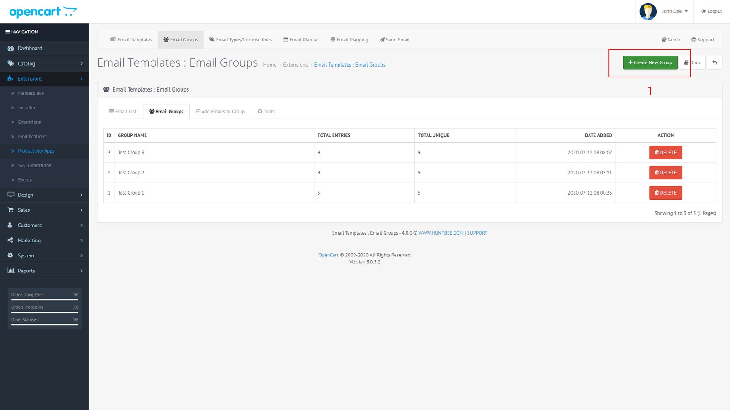Open the Dashboard from the sidebar

click(x=30, y=48)
